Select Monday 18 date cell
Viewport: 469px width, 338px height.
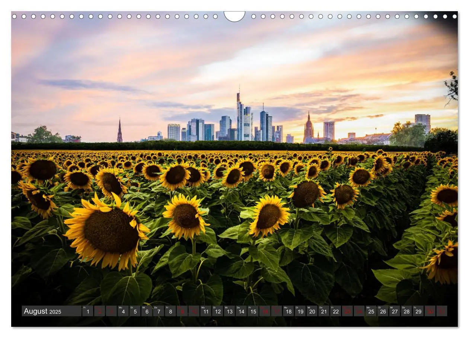[x=288, y=311]
